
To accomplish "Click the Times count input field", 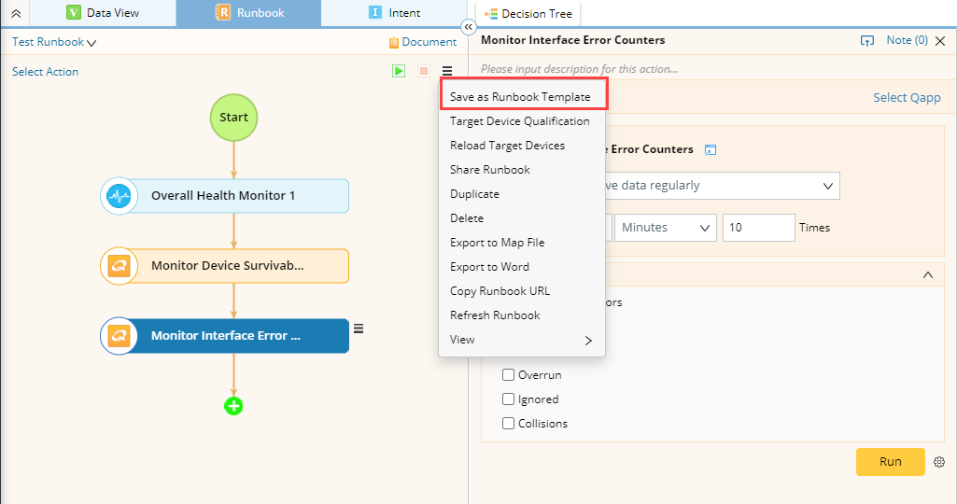I will tap(758, 228).
